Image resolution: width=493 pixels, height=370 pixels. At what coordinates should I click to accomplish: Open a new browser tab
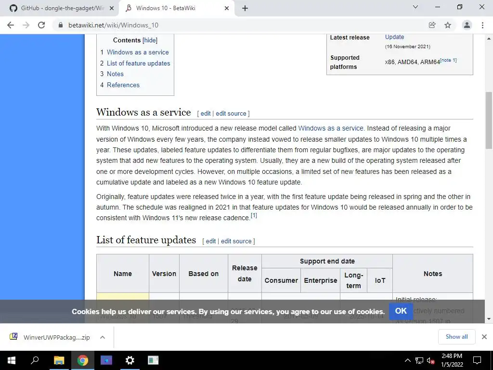point(245,9)
